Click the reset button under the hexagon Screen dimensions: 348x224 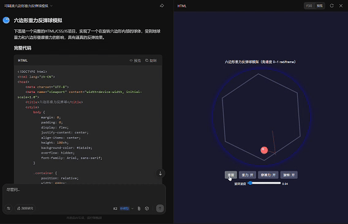tap(231, 175)
